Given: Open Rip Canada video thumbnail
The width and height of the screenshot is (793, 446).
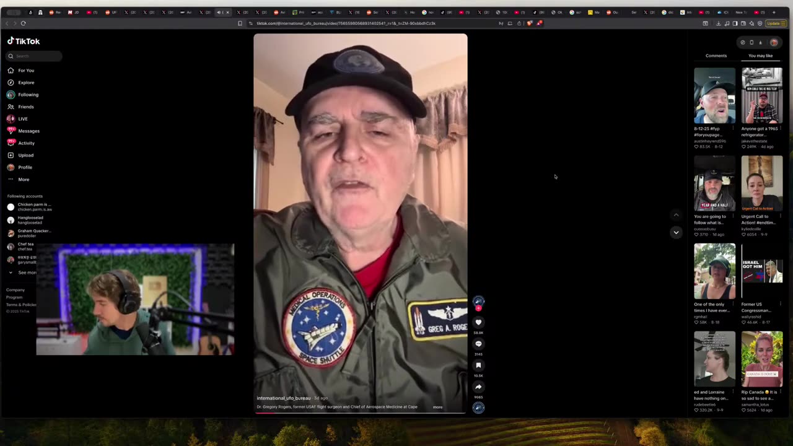Looking at the screenshot, I should coord(762,359).
